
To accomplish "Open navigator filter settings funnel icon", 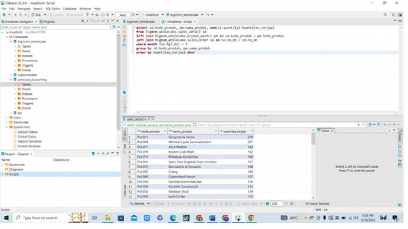I will click(114, 27).
